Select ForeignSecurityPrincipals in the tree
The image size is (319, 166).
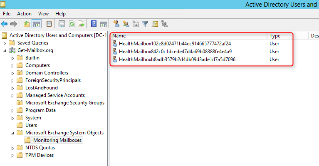[53, 80]
